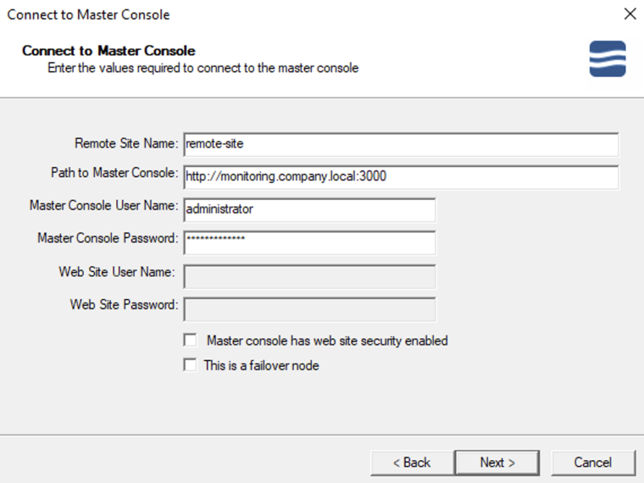Viewport: 644px width, 483px height.
Task: Click the window title bar text
Action: [88, 15]
